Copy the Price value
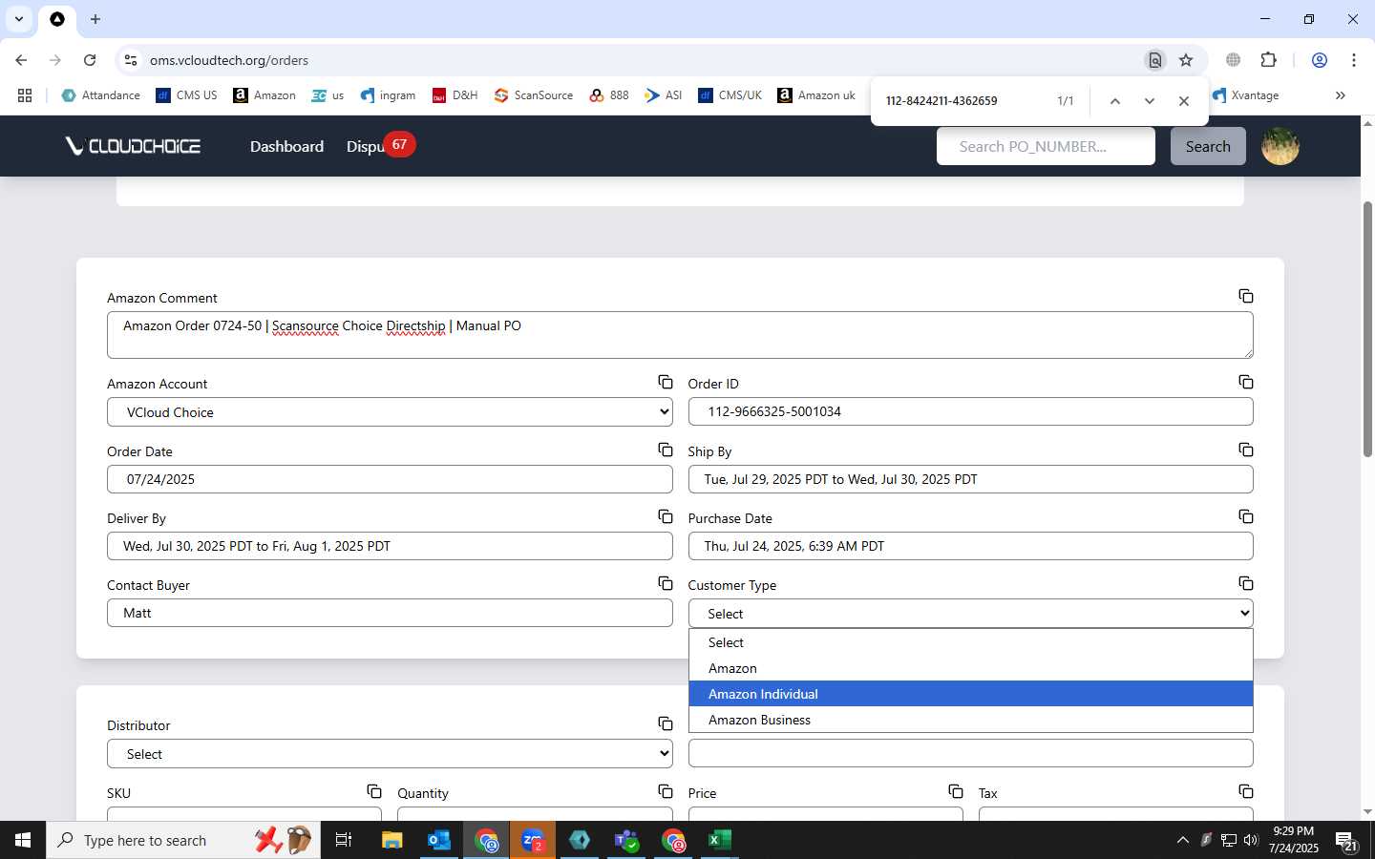 pos(955,791)
